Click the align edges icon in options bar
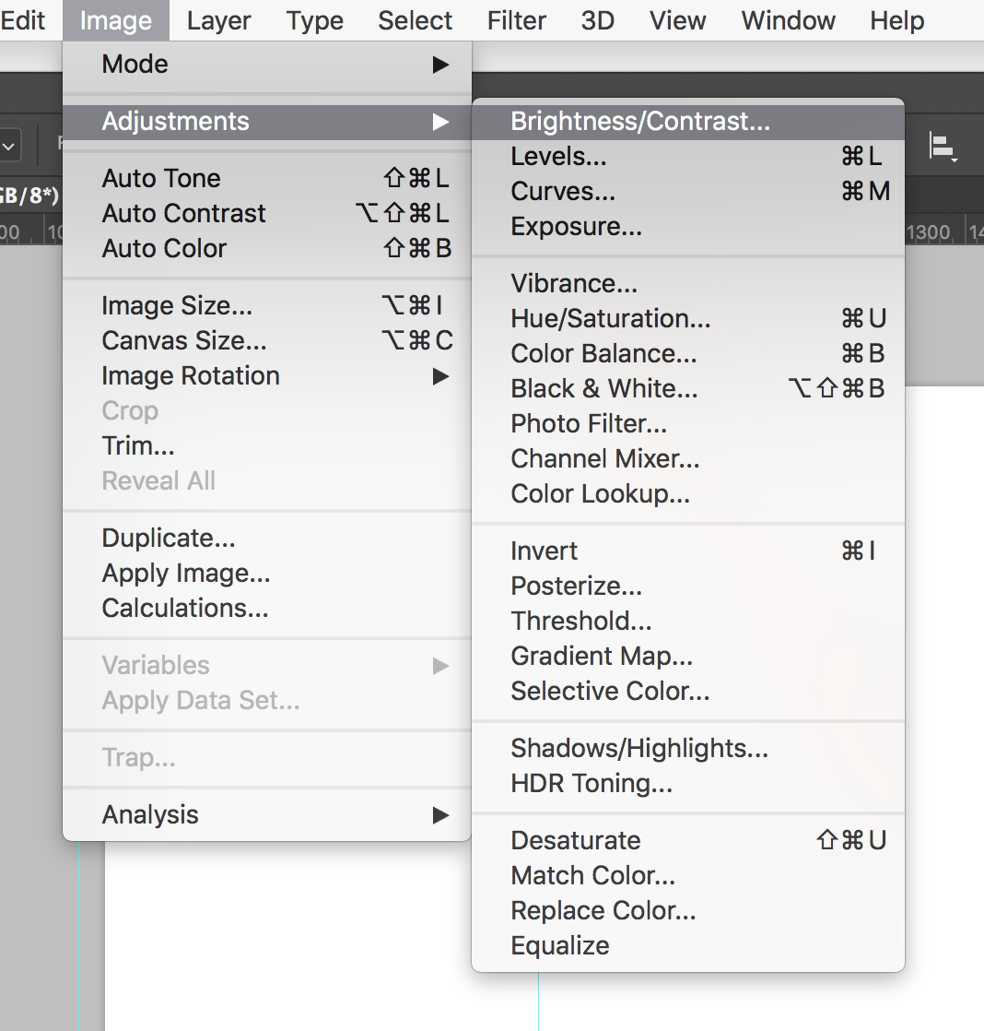 click(943, 148)
